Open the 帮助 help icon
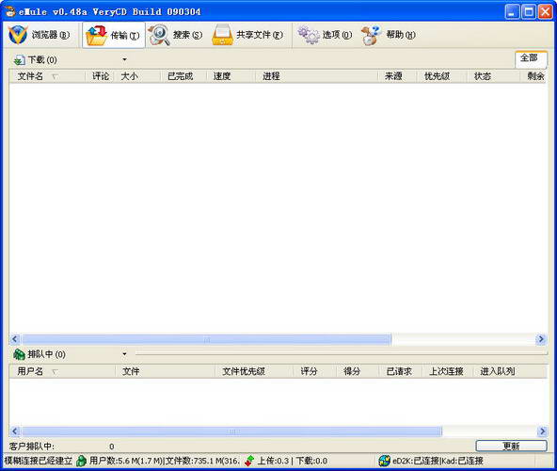The height and width of the screenshot is (471, 557). 372,35
